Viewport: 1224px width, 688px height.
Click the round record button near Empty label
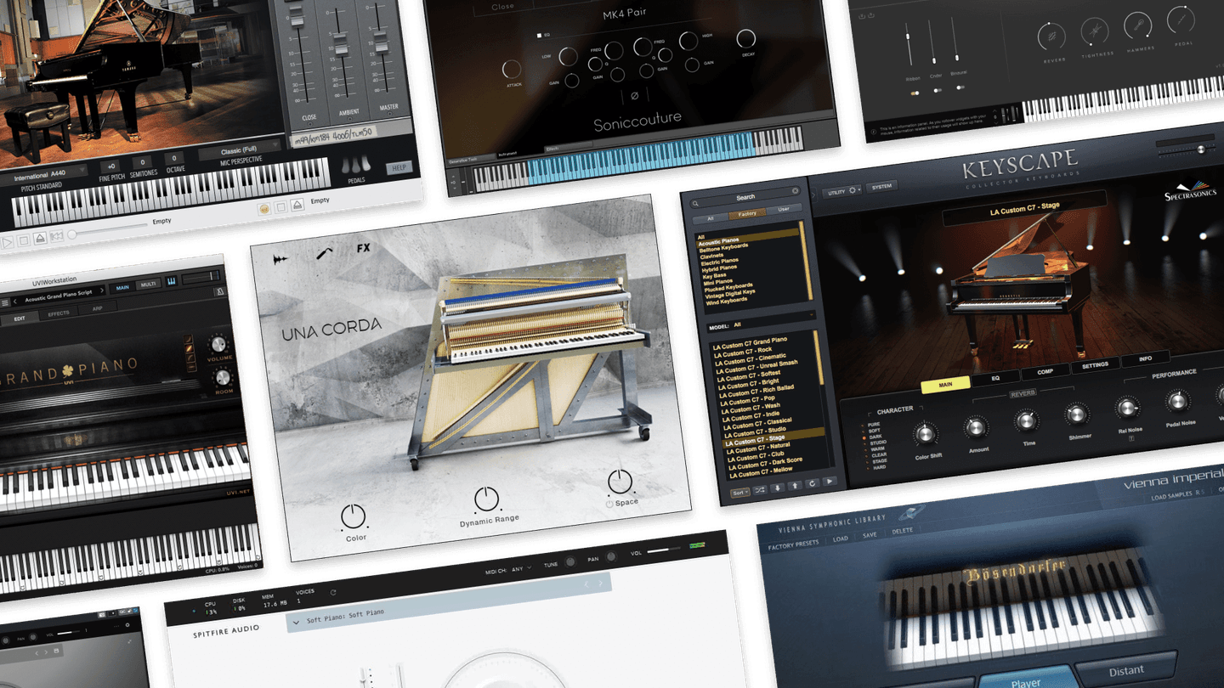point(264,209)
